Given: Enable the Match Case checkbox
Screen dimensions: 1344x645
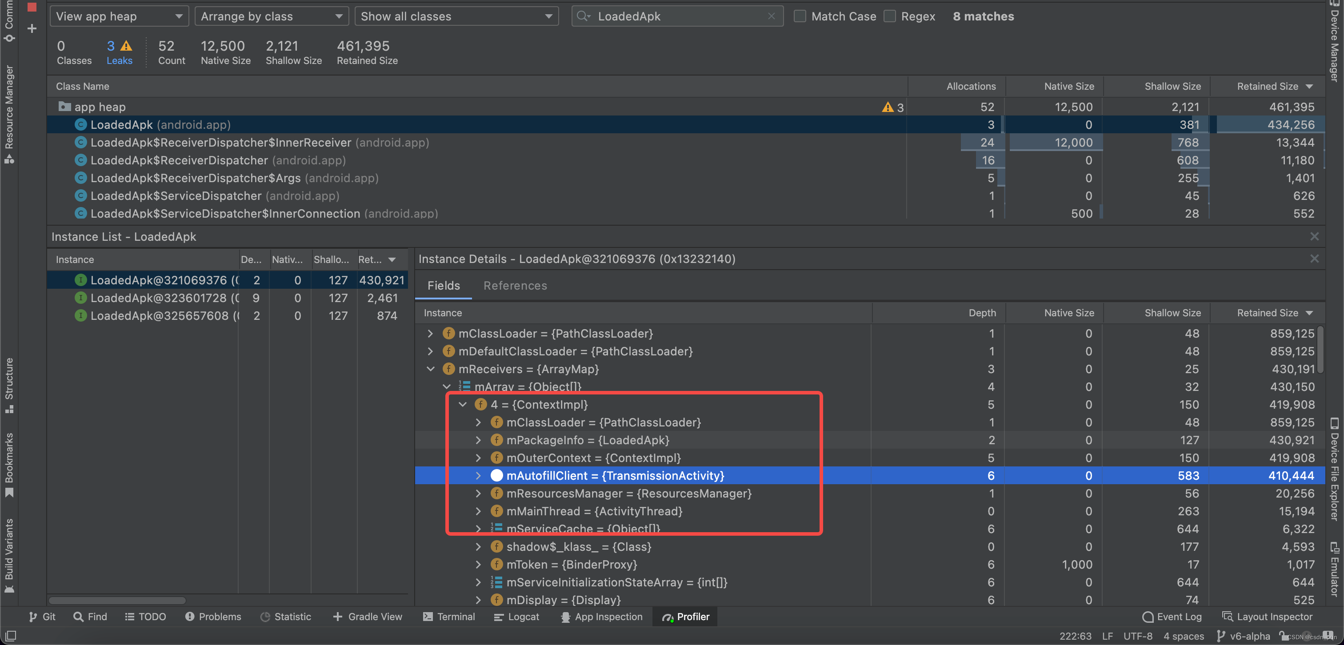Looking at the screenshot, I should click(x=799, y=16).
